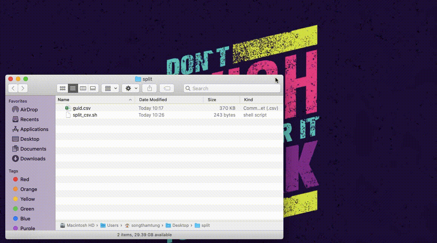Sort by the Kind column

(248, 100)
